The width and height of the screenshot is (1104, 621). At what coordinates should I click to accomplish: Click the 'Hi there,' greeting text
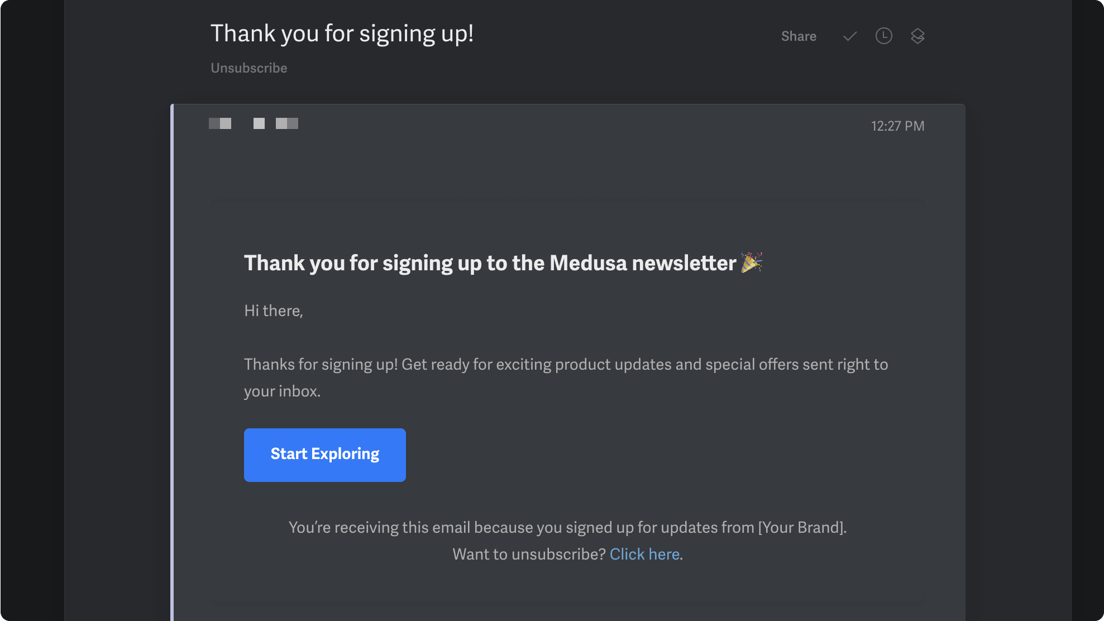tap(273, 310)
